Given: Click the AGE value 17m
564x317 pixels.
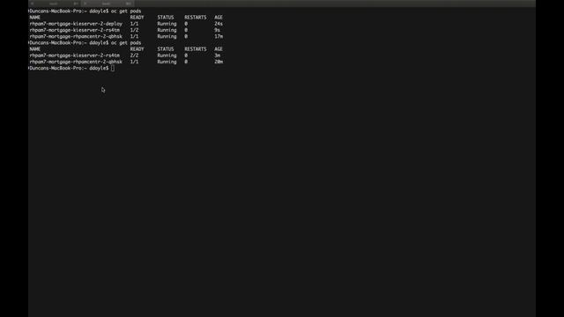Looking at the screenshot, I should [x=219, y=36].
